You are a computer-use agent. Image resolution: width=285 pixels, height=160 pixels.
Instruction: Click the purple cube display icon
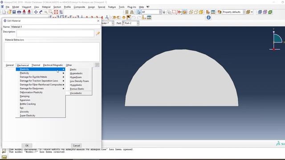[265, 12]
